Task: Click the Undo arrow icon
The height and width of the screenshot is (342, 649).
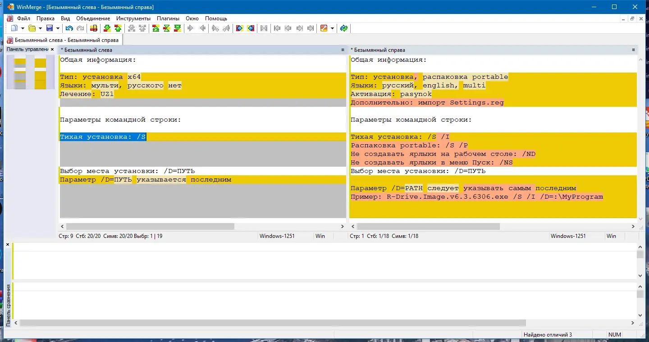Action: click(69, 28)
